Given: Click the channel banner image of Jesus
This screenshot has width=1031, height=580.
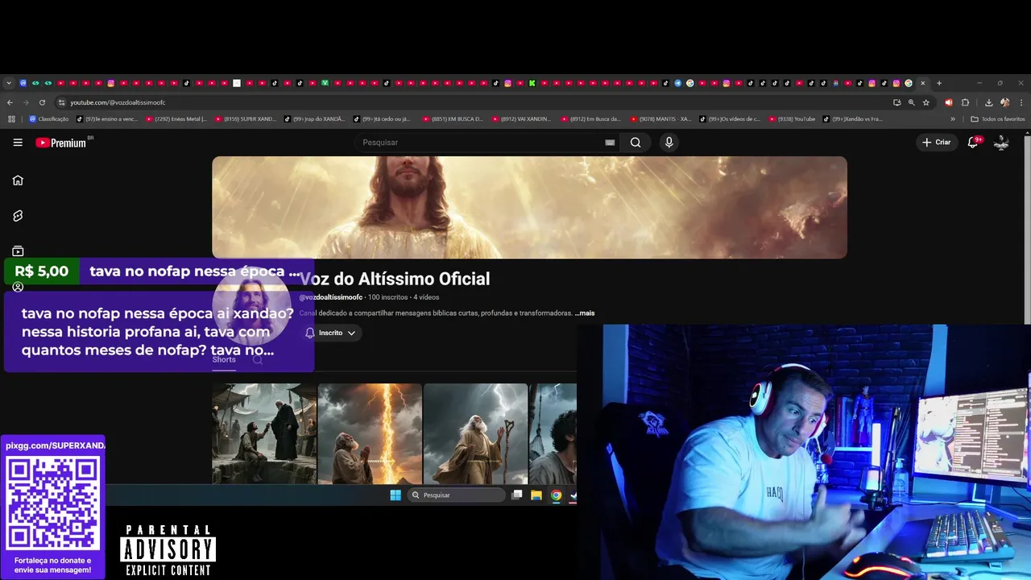Looking at the screenshot, I should point(529,207).
